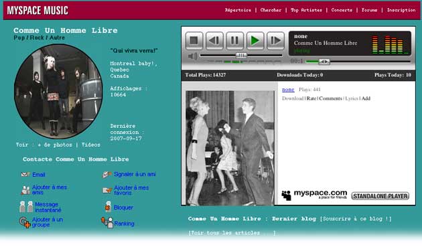The width and height of the screenshot is (422, 247).
Task: Open the song Comments link
Action: point(330,98)
